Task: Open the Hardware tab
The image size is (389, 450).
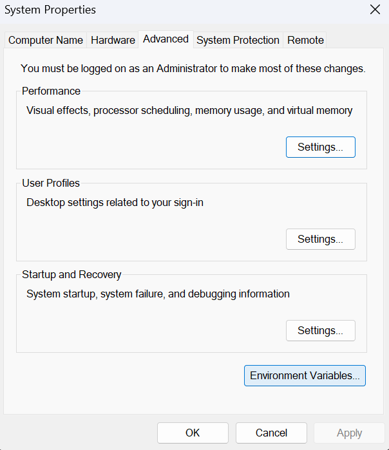Action: coord(113,40)
